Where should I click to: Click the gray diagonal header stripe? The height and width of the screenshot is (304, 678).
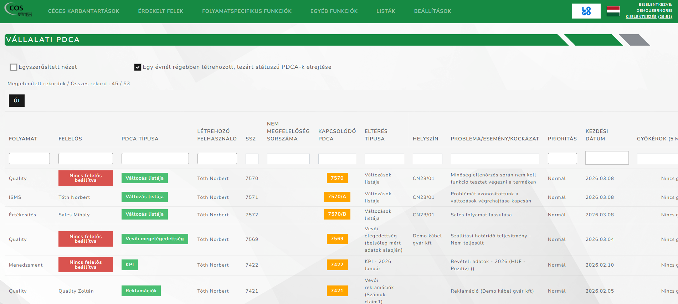point(635,40)
